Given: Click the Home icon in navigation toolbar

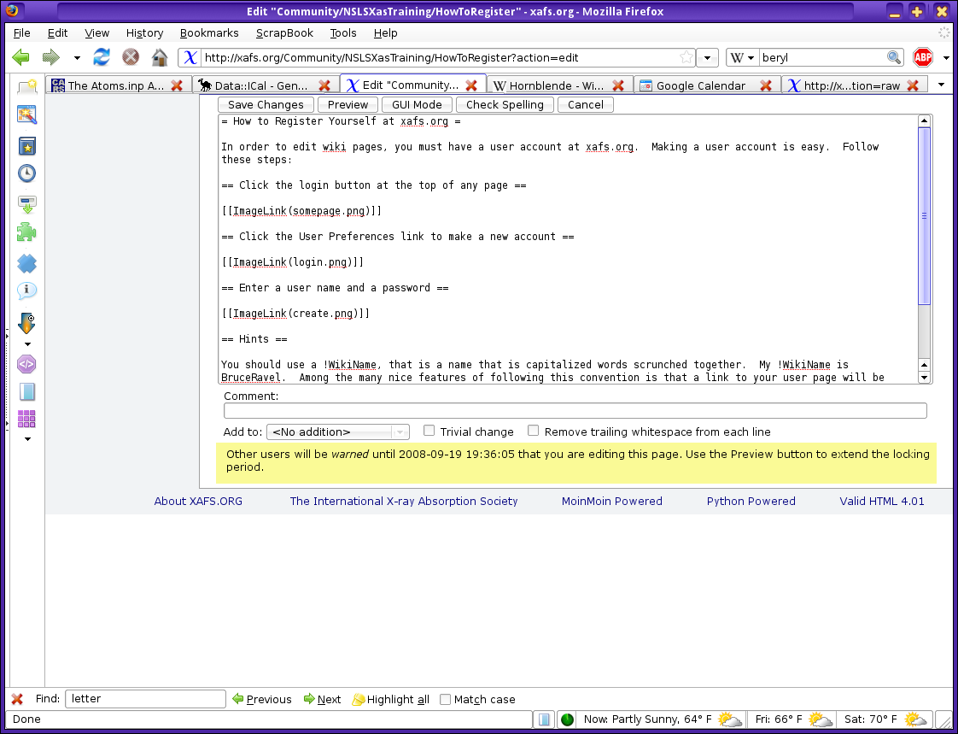Looking at the screenshot, I should click(x=160, y=57).
